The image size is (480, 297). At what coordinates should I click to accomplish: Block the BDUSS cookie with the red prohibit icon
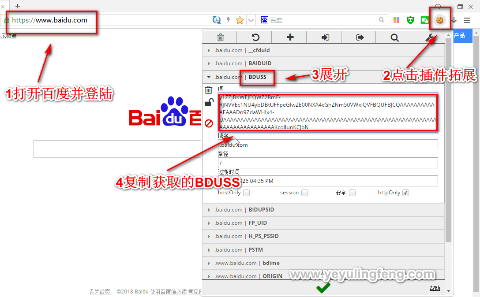coord(209,123)
